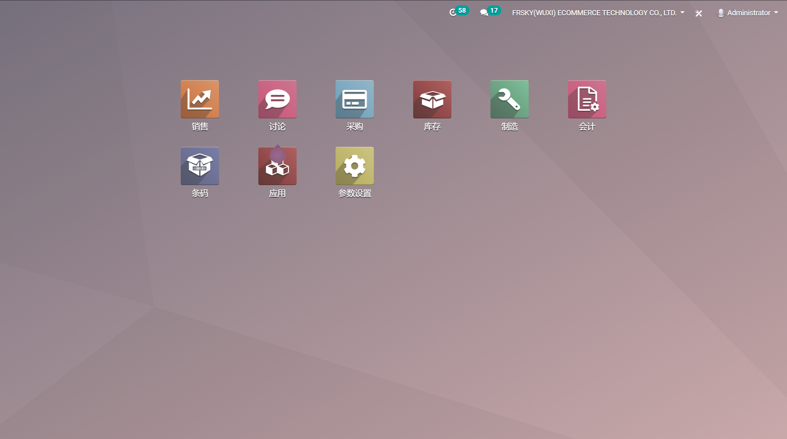This screenshot has height=439, width=787.
Task: Open the 讨论 (Discuss) app icon
Action: [277, 99]
